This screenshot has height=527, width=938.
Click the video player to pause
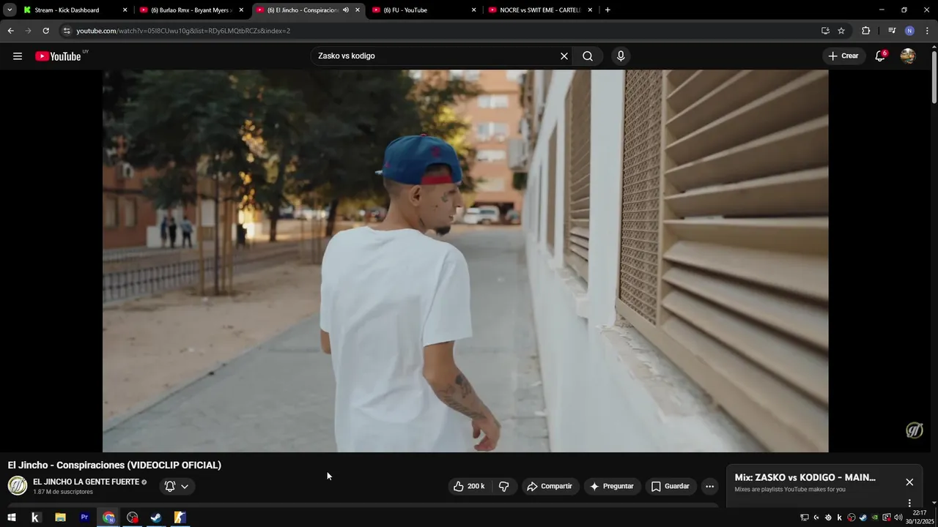465,261
